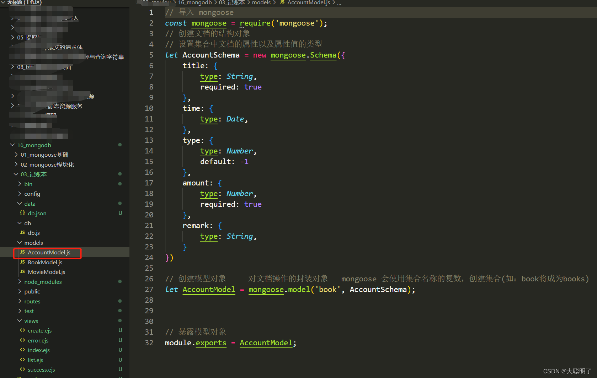Click line number 27 in the gutter
Viewport: 597px width, 378px height.
click(149, 290)
